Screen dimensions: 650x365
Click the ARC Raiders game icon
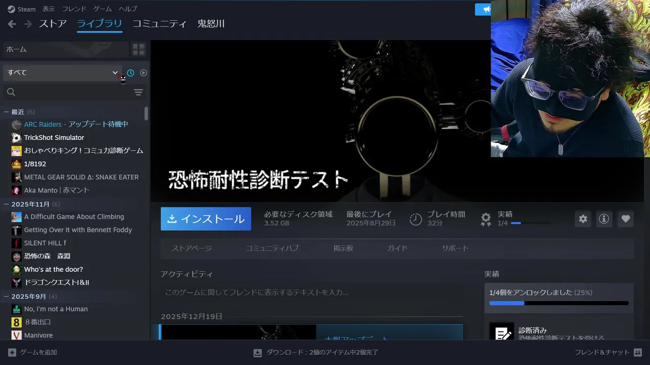(x=16, y=124)
